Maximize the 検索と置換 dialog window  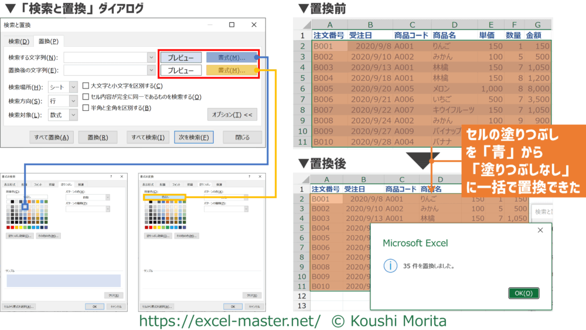click(x=232, y=25)
